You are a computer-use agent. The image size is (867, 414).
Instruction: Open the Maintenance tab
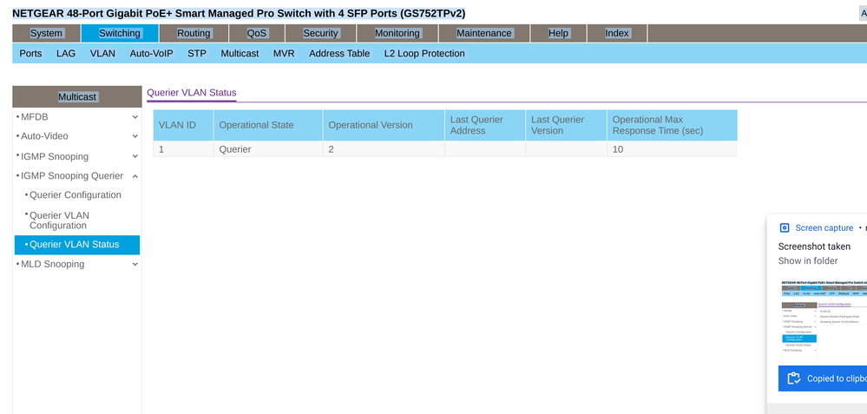click(x=483, y=33)
